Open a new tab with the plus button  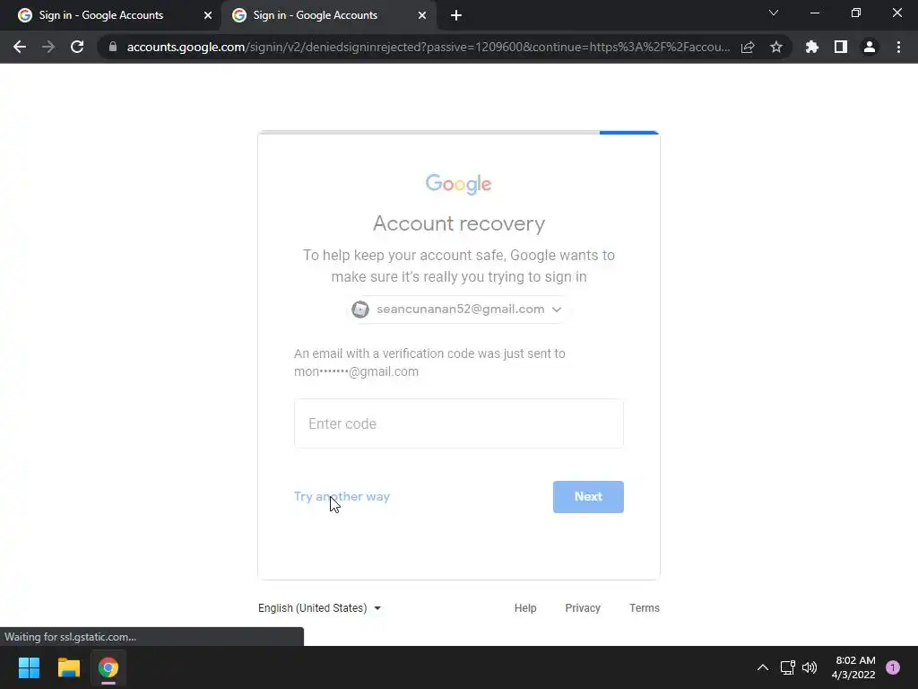456,16
